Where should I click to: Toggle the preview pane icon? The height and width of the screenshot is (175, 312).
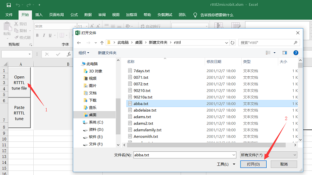[x=285, y=53]
